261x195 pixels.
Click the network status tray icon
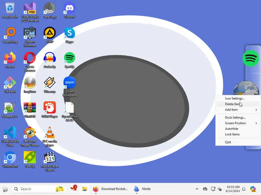coord(213,189)
